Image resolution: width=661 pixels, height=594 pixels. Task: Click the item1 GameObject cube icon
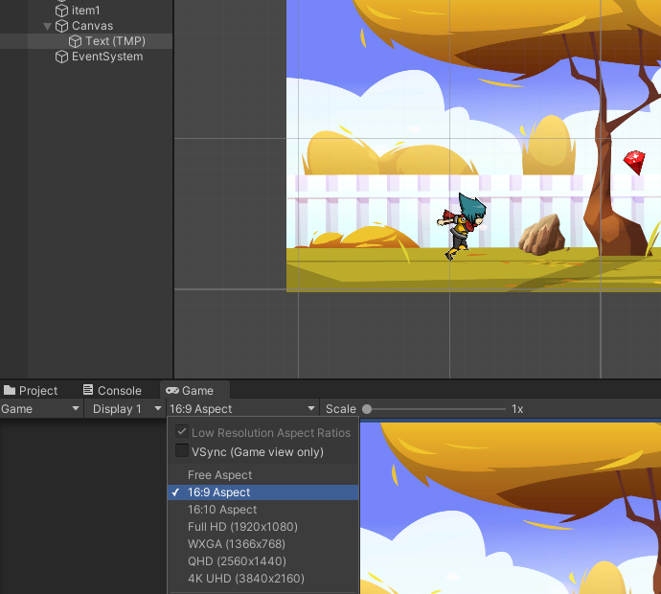62,11
